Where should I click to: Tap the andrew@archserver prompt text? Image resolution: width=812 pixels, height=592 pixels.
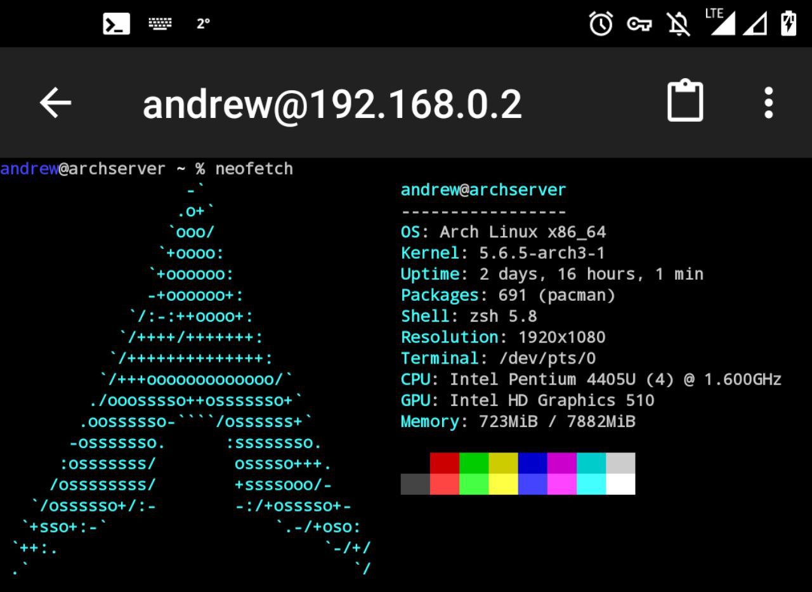pos(82,169)
